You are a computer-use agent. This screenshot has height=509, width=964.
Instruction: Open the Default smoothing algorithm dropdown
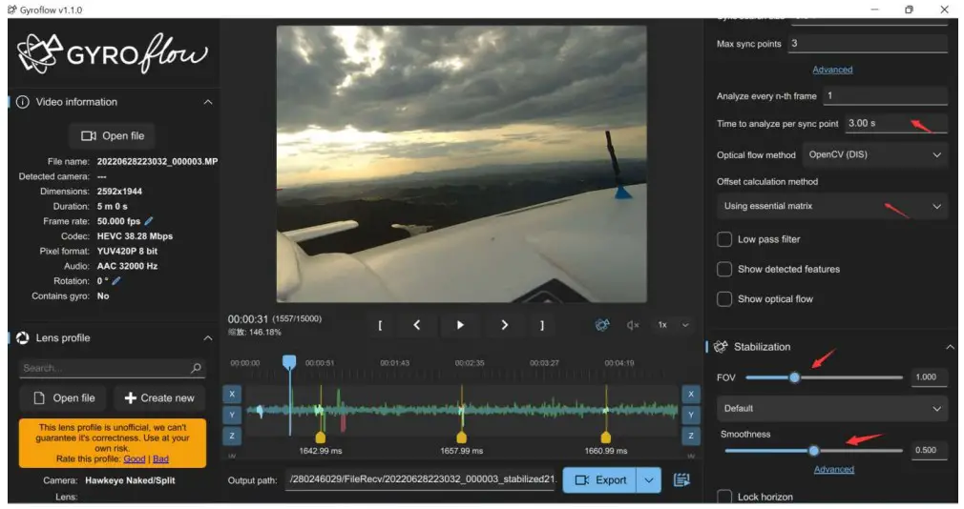click(x=832, y=408)
